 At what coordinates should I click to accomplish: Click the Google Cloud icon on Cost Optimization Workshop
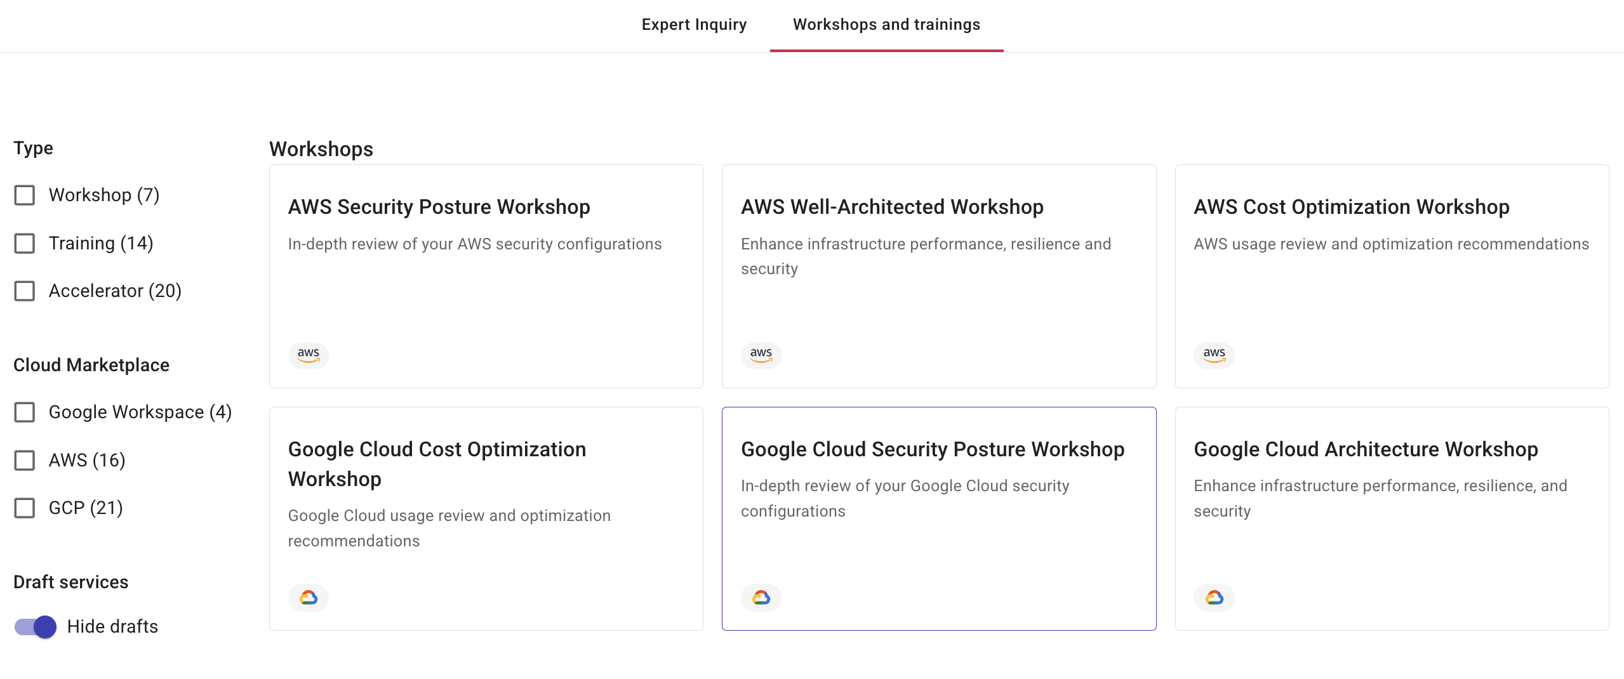click(310, 597)
